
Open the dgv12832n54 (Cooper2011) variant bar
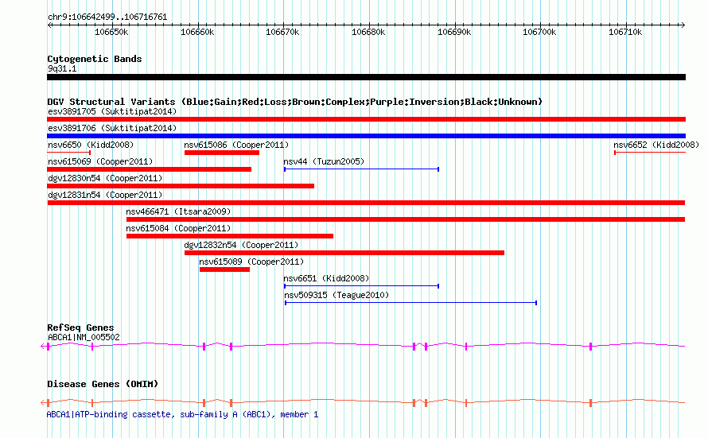(x=344, y=253)
